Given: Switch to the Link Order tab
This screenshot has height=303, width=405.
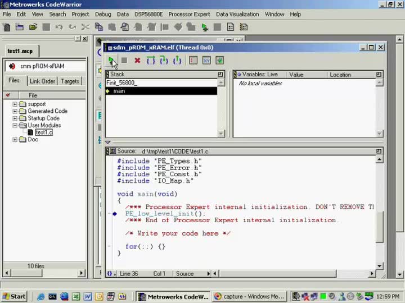Looking at the screenshot, I should point(42,81).
